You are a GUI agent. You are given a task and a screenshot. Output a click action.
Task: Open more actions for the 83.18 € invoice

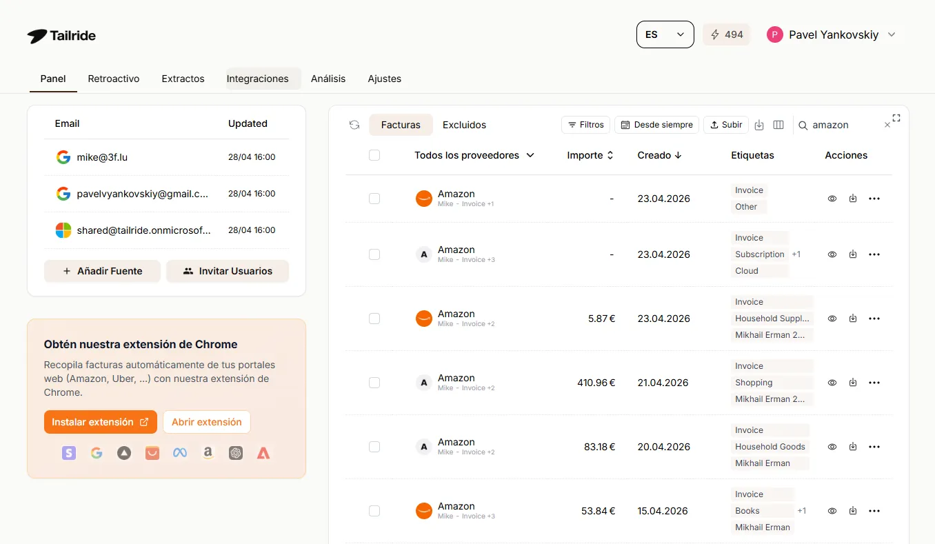point(874,447)
